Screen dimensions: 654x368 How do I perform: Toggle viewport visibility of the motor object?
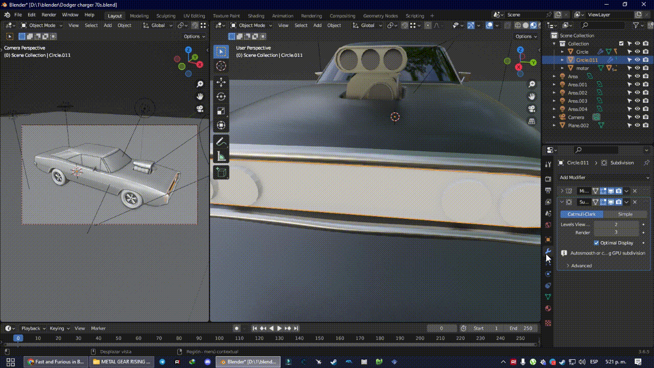coord(637,68)
